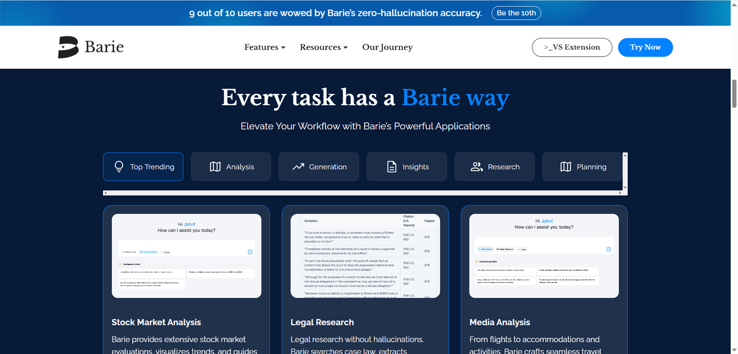Click the Stock Market Analysis heading
This screenshot has width=738, height=354.
156,322
